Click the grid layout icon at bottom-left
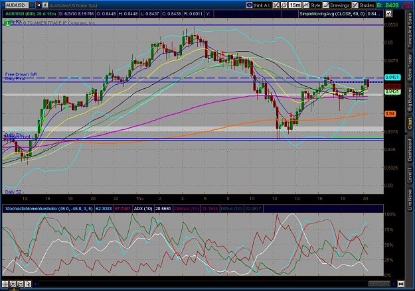Viewport: 415px width, 291px height. point(5,284)
